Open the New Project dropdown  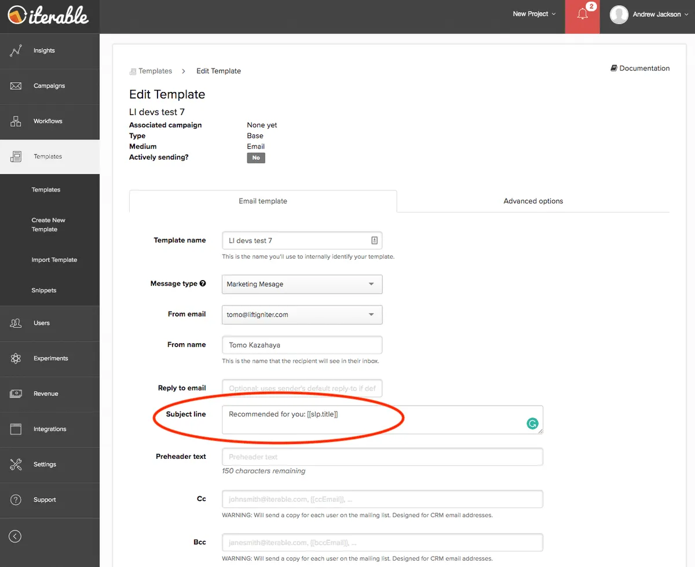click(x=534, y=14)
